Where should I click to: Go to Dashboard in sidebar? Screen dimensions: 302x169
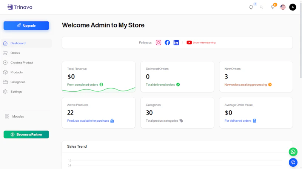[x=26, y=43]
